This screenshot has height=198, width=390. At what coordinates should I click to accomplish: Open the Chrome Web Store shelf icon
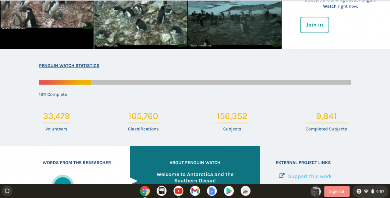245,191
